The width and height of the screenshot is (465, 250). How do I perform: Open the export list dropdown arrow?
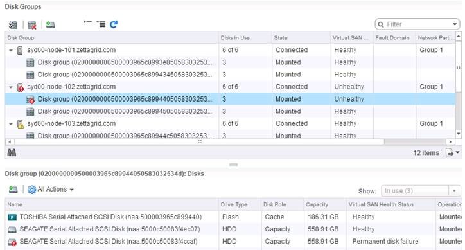[457, 152]
